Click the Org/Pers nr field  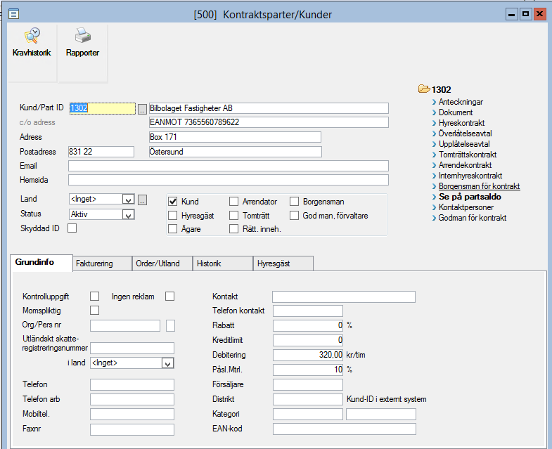click(x=125, y=325)
